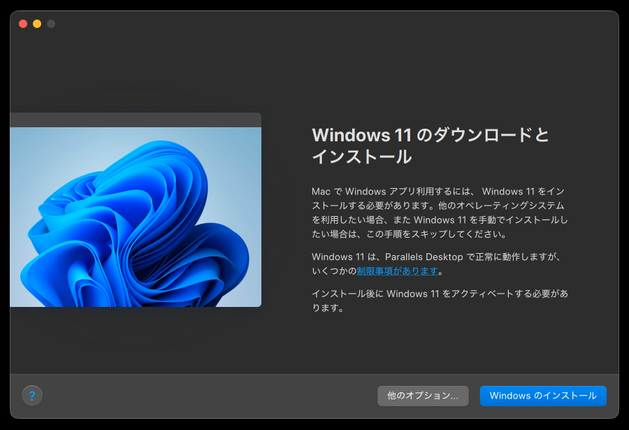Viewport: 629px width, 430px height.
Task: Click the gray zoom control in the titlebar
Action: (50, 23)
